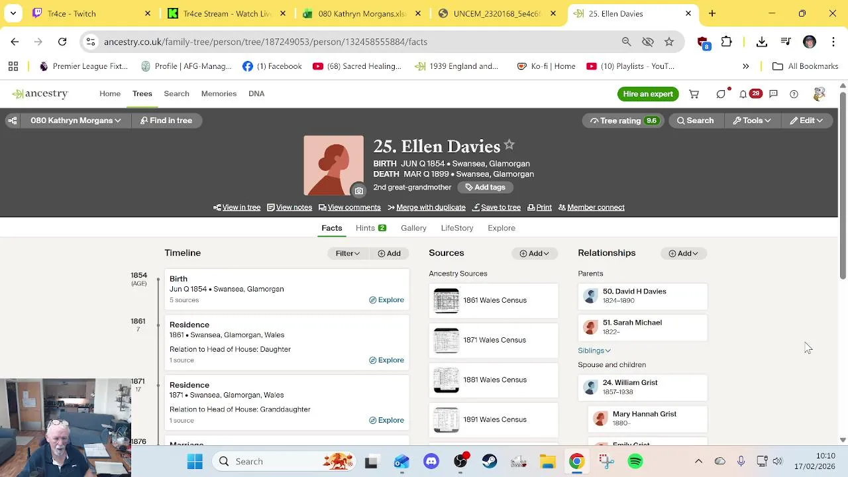Click the Member connect link
This screenshot has width=848, height=477.
tap(592, 207)
